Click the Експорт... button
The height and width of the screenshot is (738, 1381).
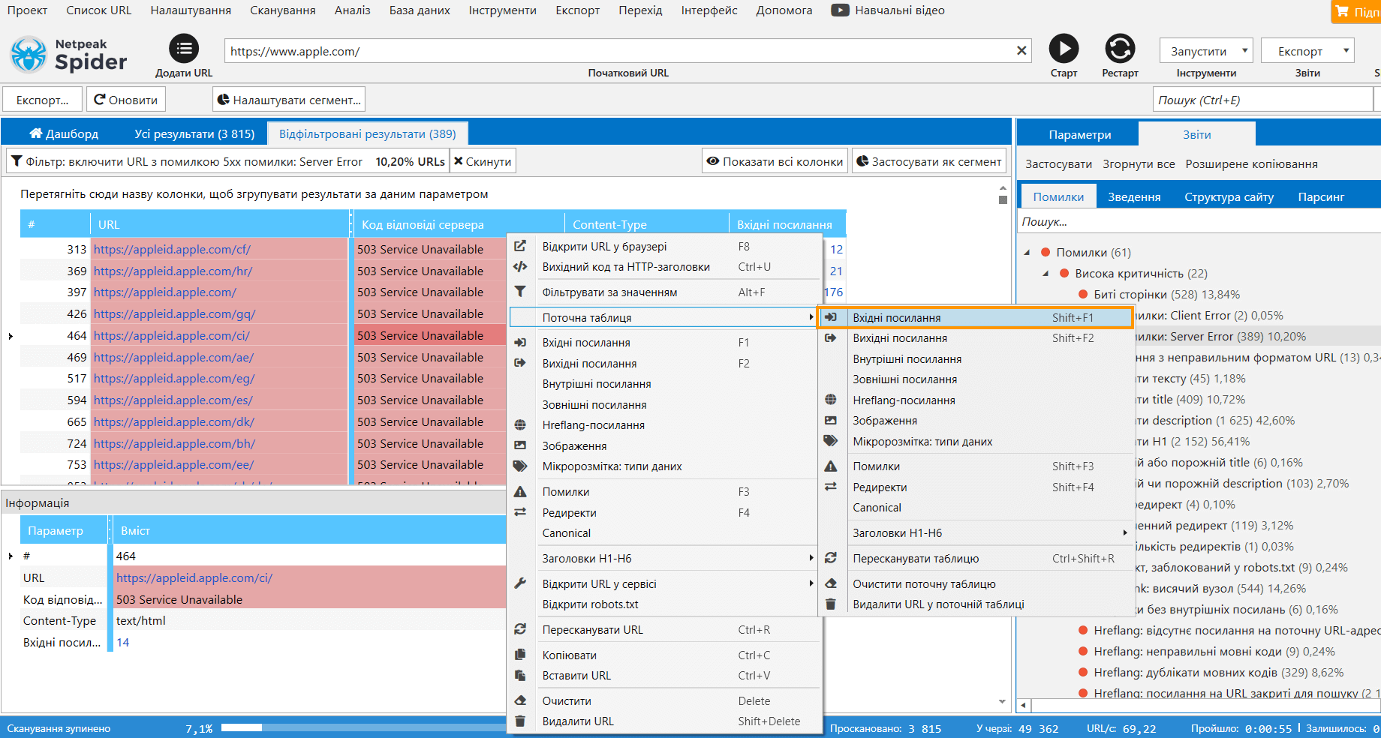[x=43, y=100]
